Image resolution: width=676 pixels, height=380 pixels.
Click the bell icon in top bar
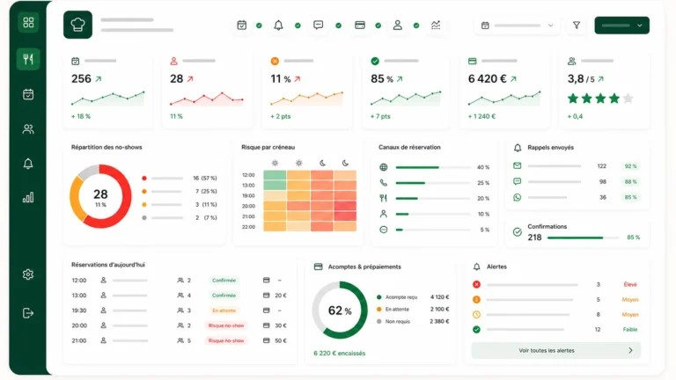pyautogui.click(x=278, y=26)
